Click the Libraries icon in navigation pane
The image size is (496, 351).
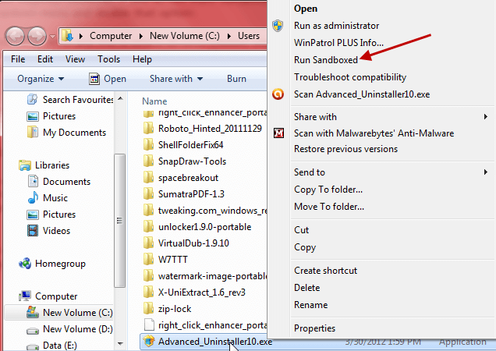[x=25, y=165]
